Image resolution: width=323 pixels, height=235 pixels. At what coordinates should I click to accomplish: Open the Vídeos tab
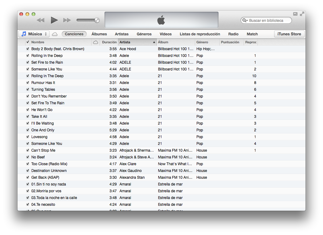tap(166, 34)
